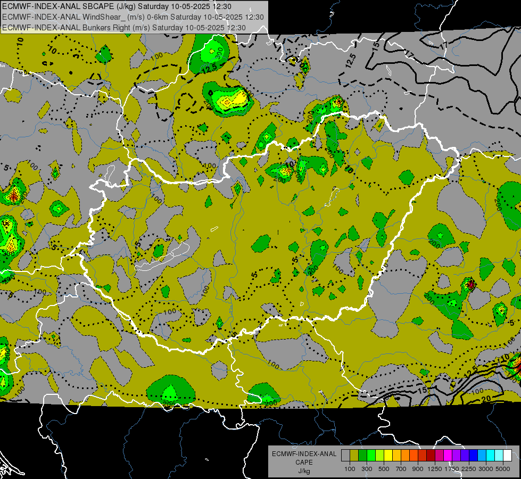
Task: Click the J/kg unit label in legend
Action: coord(304,471)
